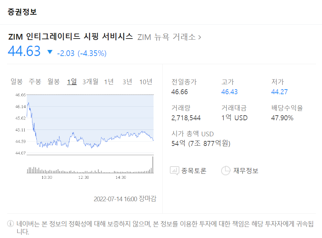
Task: Select the 1년 chart period tab
Action: [x=109, y=82]
